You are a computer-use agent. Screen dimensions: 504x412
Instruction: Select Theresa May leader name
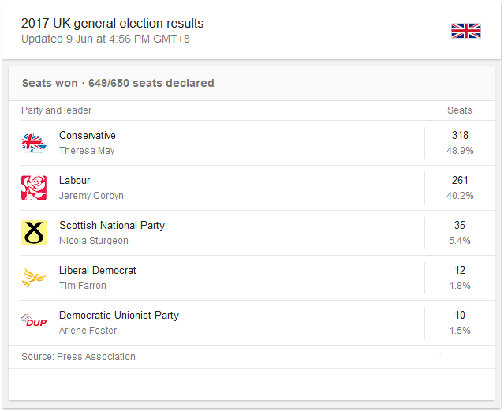point(87,151)
